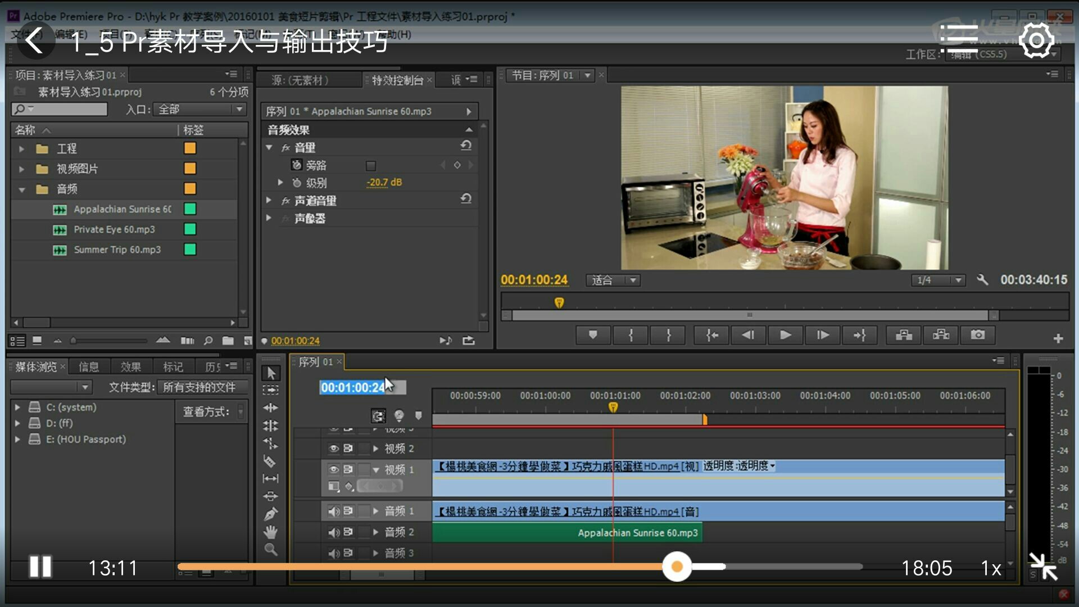The image size is (1079, 607).
Task: Expand the 工程 folder
Action: coord(21,149)
